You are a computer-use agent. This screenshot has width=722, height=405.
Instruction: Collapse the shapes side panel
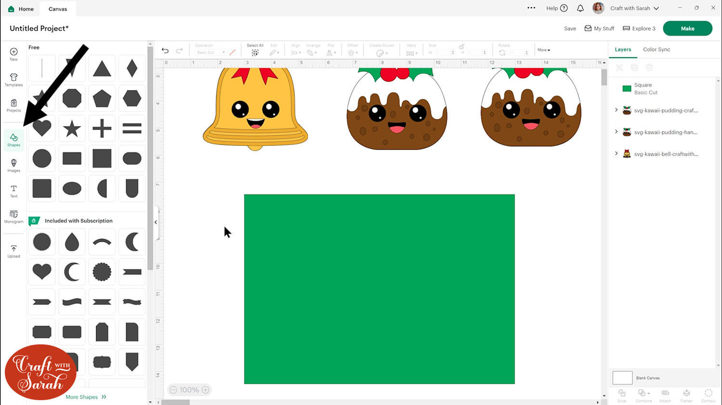[x=155, y=222]
